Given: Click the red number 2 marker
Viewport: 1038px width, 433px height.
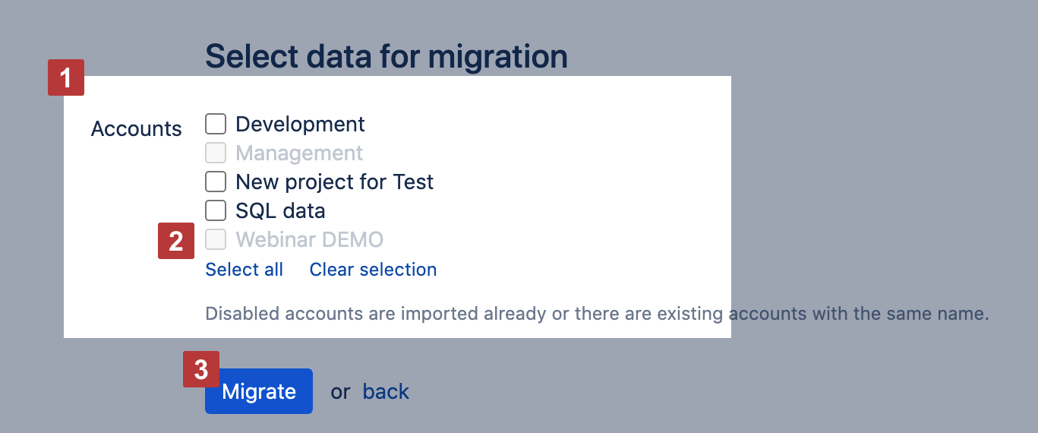Looking at the screenshot, I should click(176, 241).
